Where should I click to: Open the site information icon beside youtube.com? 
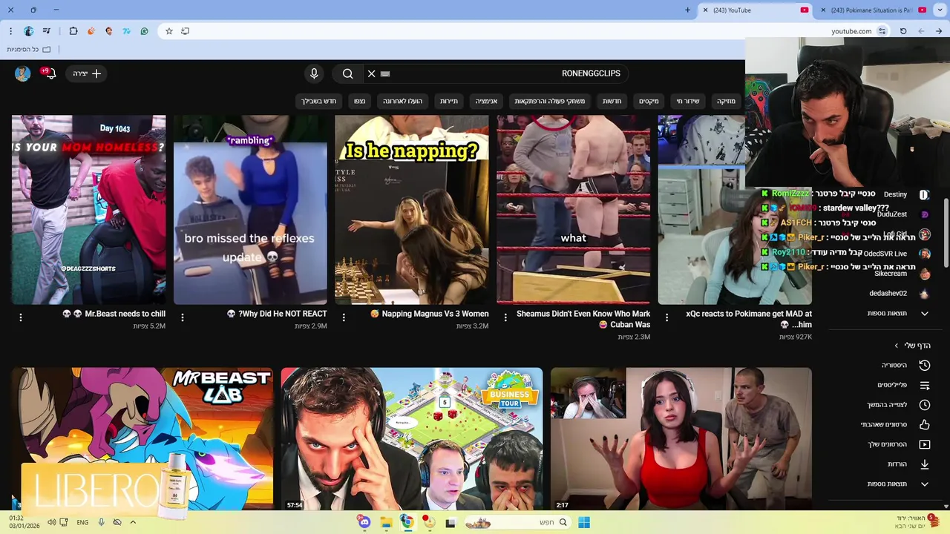coord(882,31)
